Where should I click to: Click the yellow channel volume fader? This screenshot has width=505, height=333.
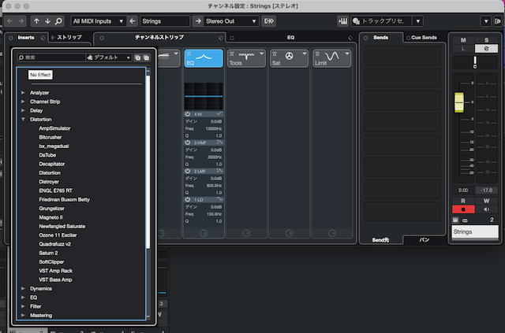pyautogui.click(x=458, y=103)
